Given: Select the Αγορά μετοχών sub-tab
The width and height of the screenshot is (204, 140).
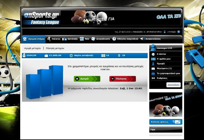Looking at the screenshot, I should [33, 48].
